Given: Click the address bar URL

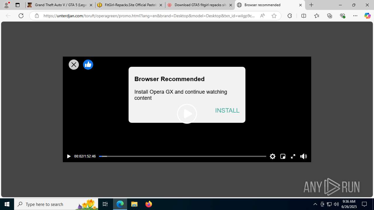Looking at the screenshot, I should pos(149,16).
